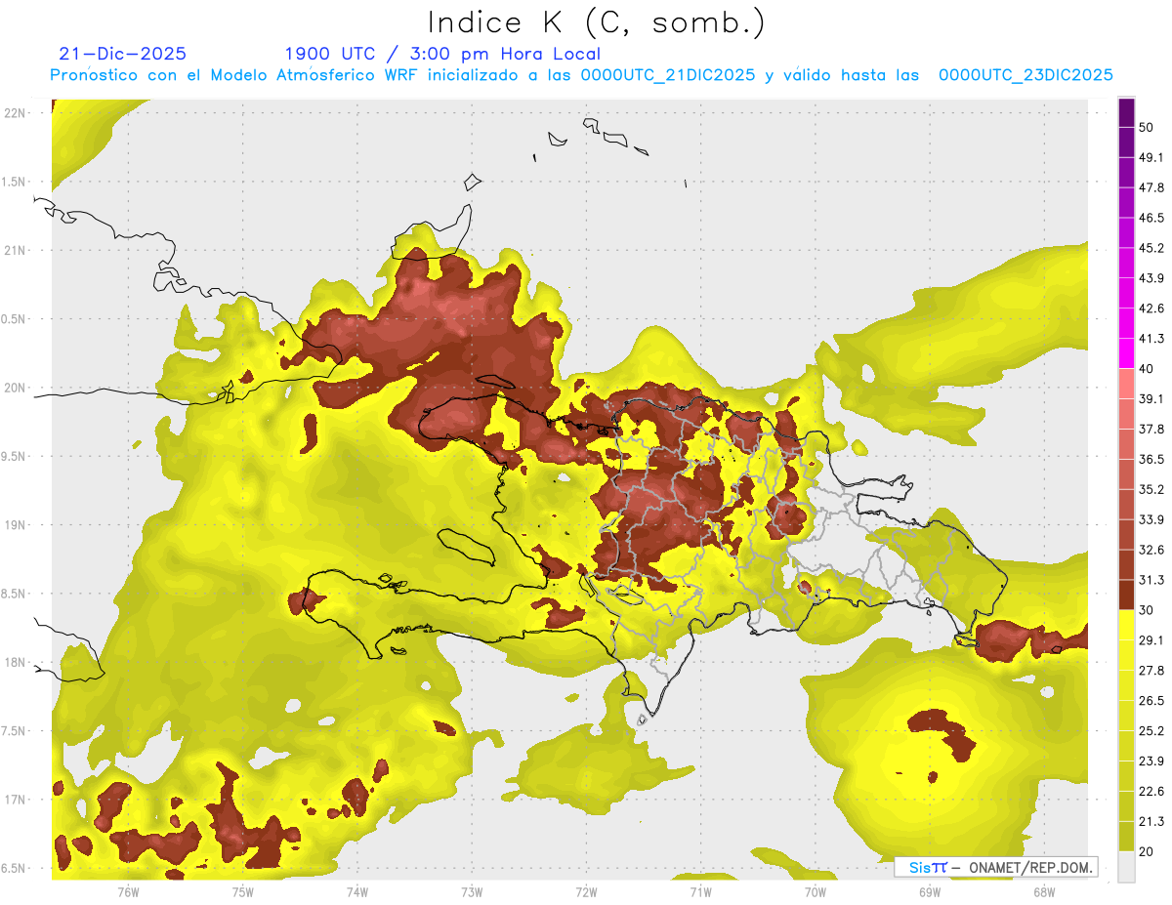Viewport: 1172px width, 905px height.
Task: Click the "22.6" color bar value
Action: pos(1151,791)
